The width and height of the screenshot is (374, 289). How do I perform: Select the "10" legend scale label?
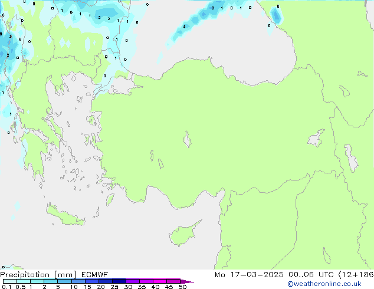(74, 287)
